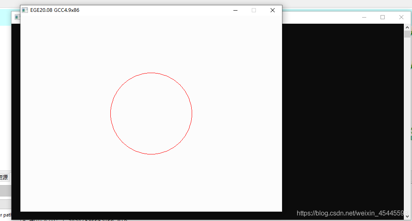Click the console scrollbar down arrow
The height and width of the screenshot is (221, 412).
point(407,217)
